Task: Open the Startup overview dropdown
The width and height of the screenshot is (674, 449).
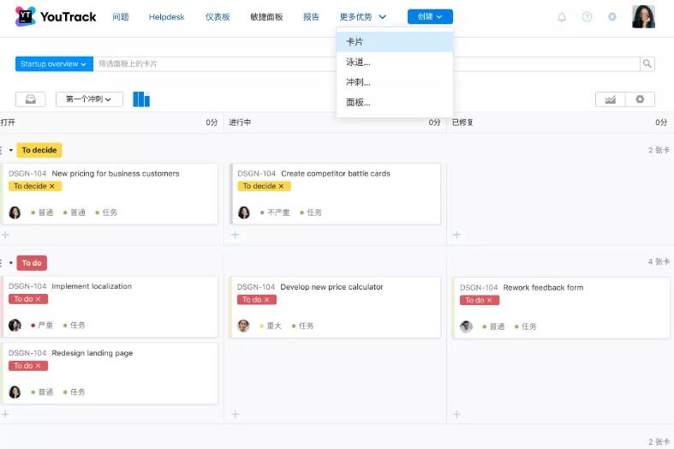Action: [54, 63]
